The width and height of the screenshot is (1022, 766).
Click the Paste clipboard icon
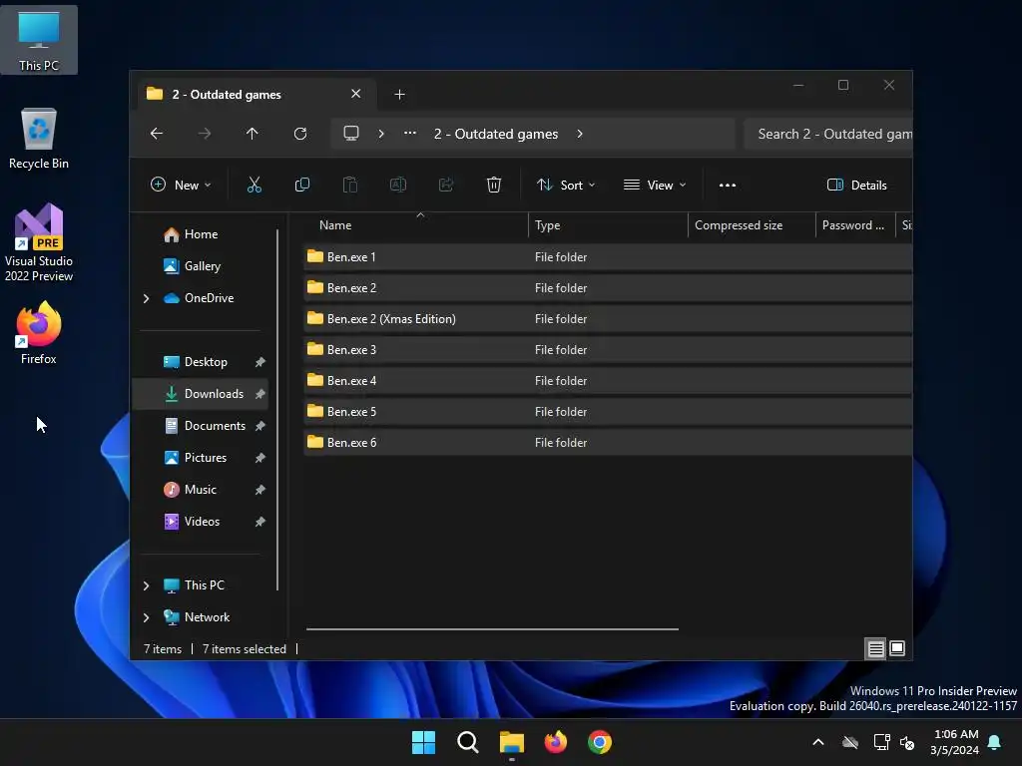tap(350, 185)
